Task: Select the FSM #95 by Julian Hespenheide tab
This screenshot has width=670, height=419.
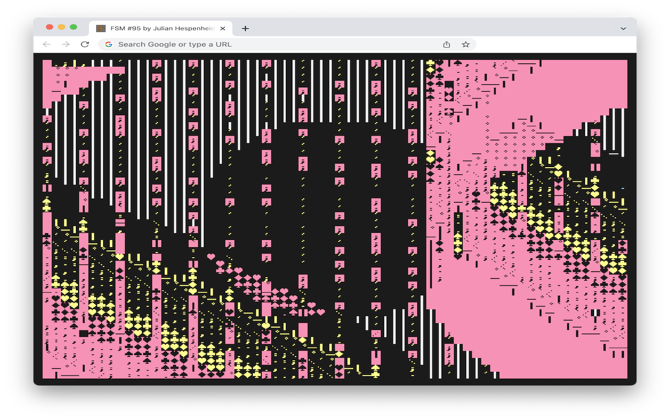Action: point(161,28)
